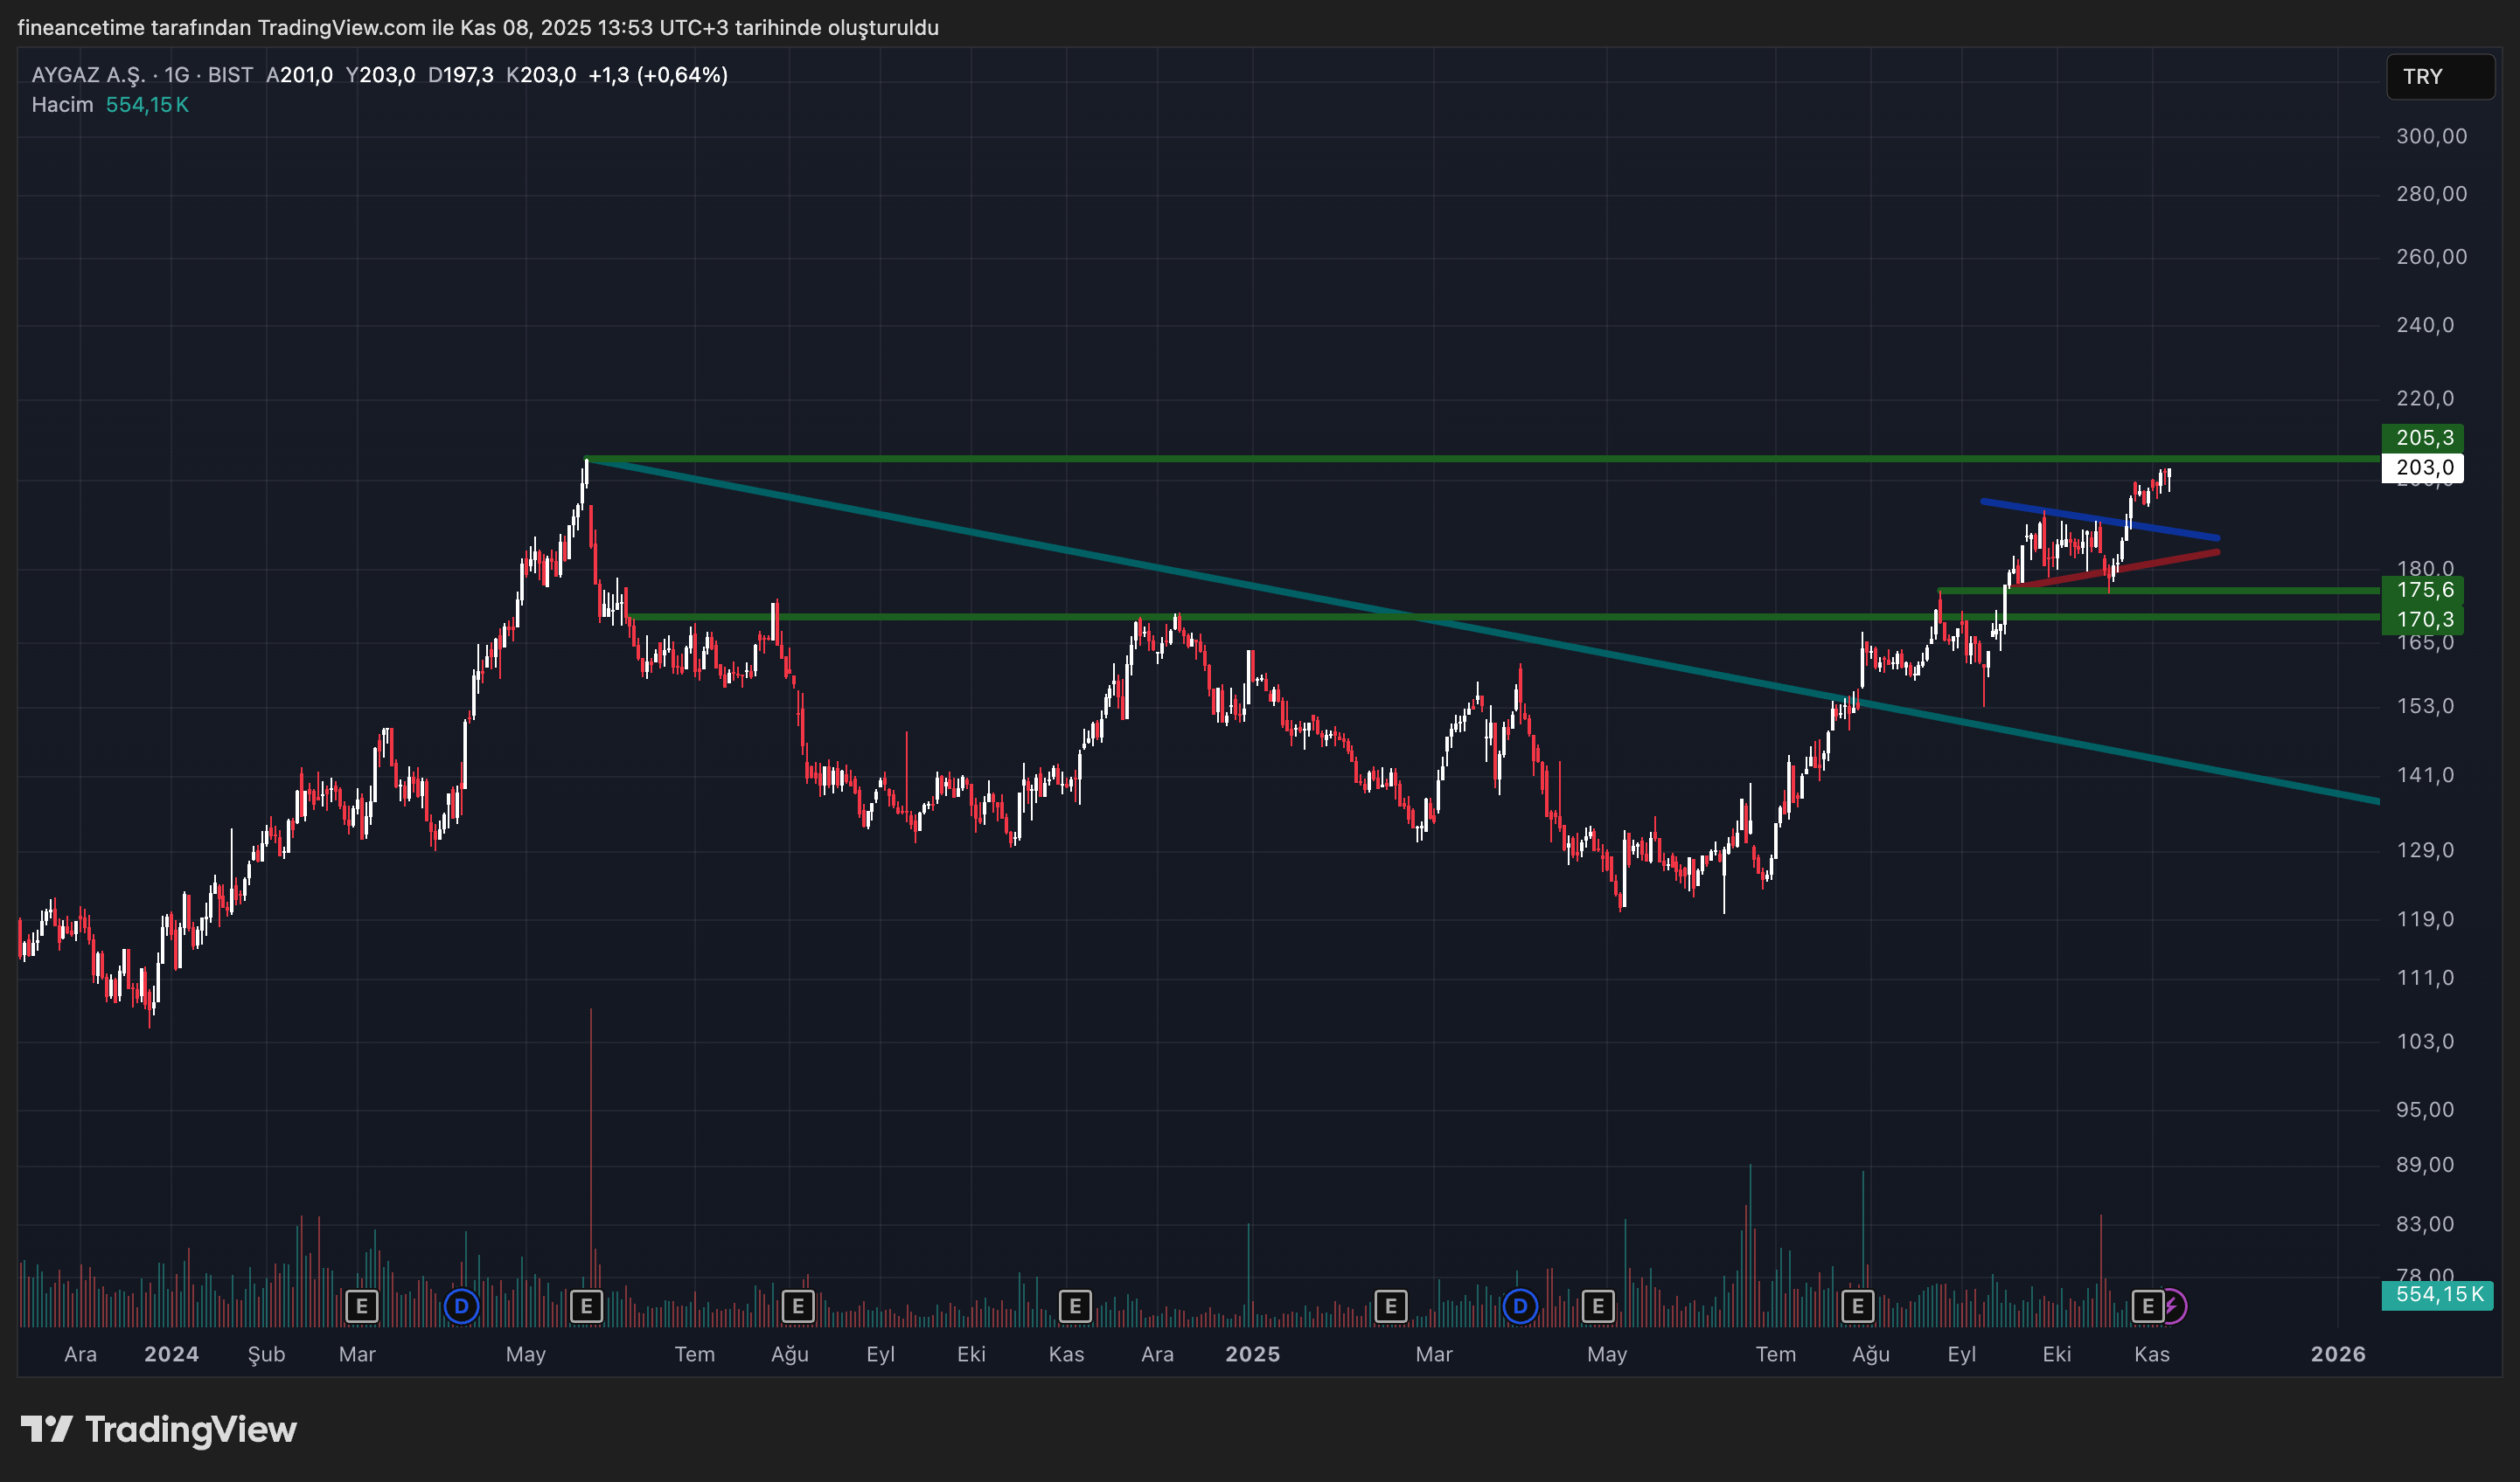This screenshot has height=1482, width=2520.
Task: Click the TradingView logo
Action: [160, 1429]
